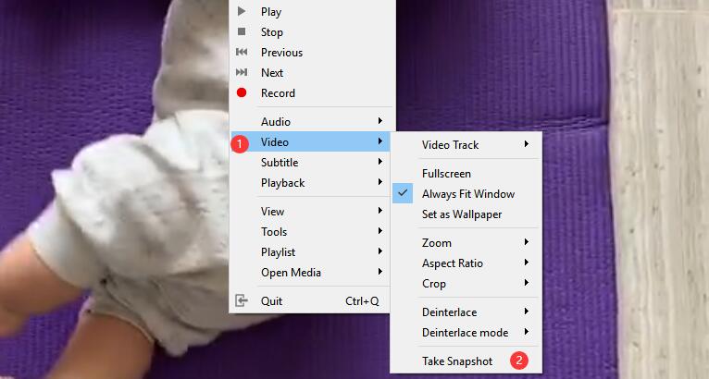709x379 pixels.
Task: Open the View submenu
Action: [x=310, y=211]
